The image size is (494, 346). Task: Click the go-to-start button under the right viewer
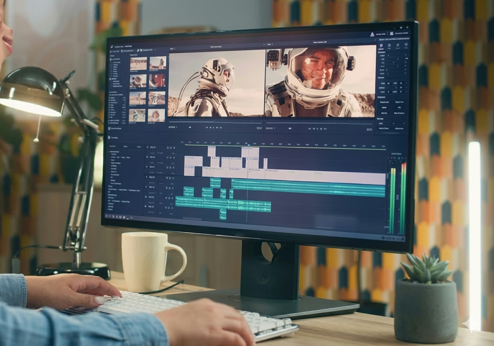(x=310, y=129)
